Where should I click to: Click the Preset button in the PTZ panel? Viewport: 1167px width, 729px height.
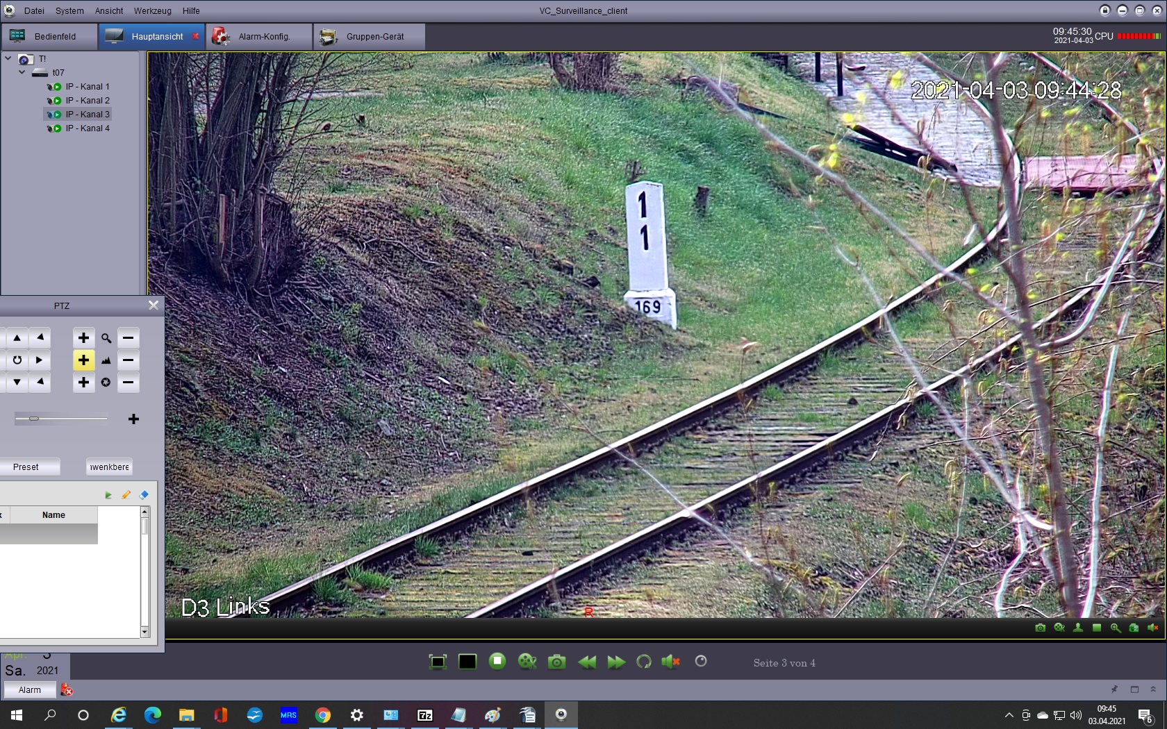click(26, 467)
